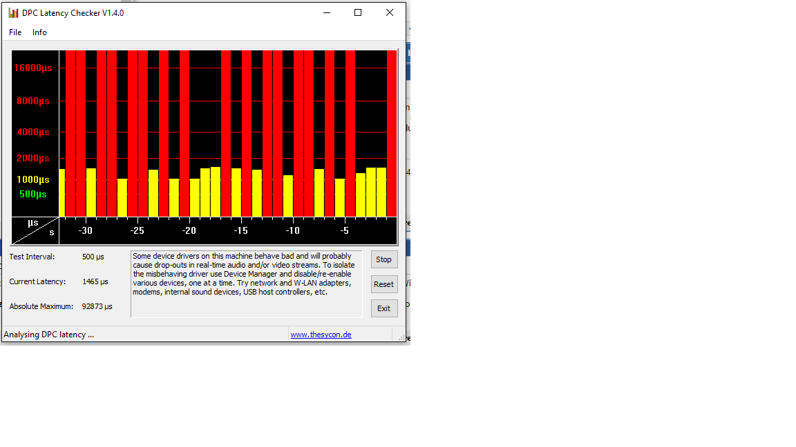This screenshot has width=796, height=447.
Task: Click the Test Interval label
Action: tap(32, 257)
